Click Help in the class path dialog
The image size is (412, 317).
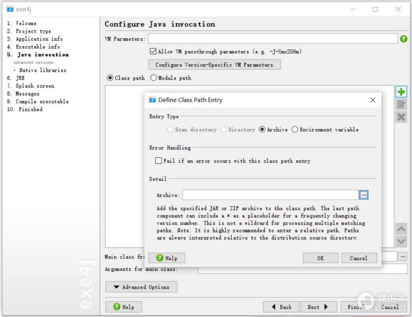tap(167, 258)
